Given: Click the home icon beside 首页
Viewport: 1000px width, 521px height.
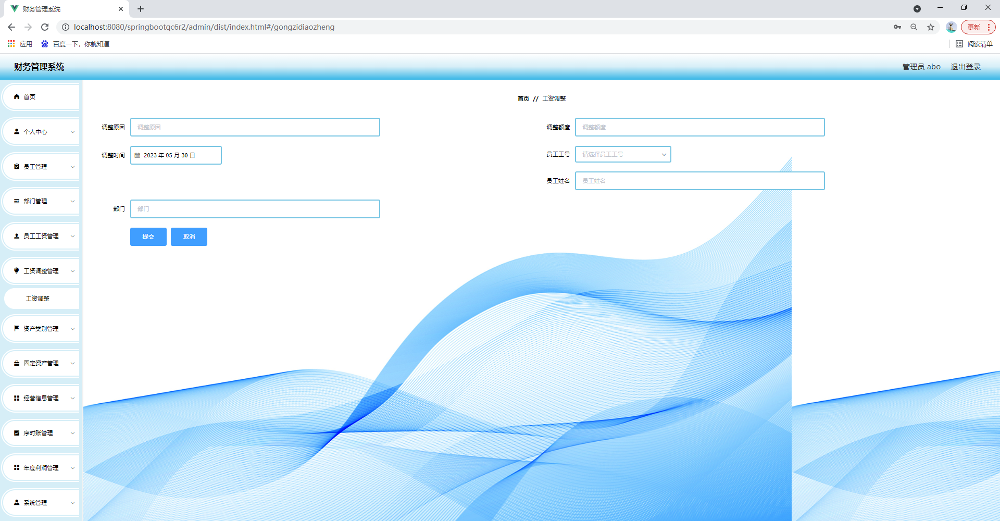Looking at the screenshot, I should (17, 97).
